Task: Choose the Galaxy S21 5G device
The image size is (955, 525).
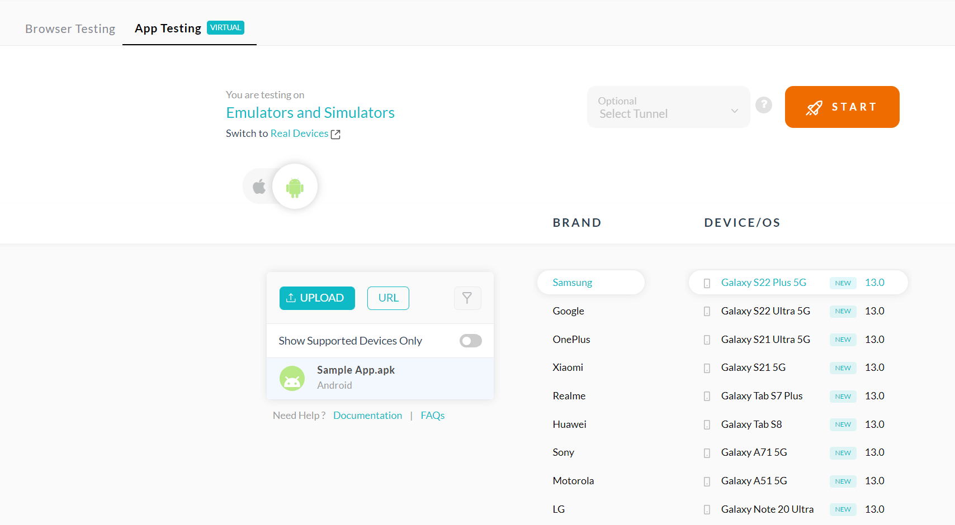Action: point(753,367)
